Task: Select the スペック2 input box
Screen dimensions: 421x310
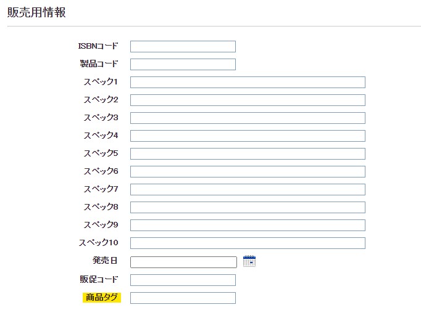Action: (248, 100)
